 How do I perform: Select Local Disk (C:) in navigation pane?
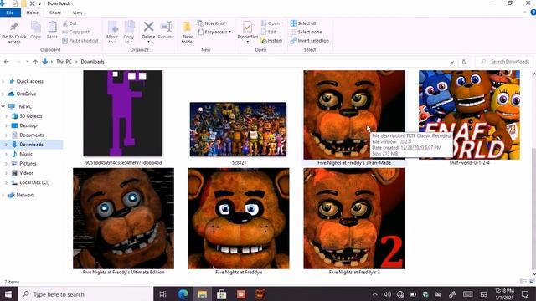pos(34,182)
